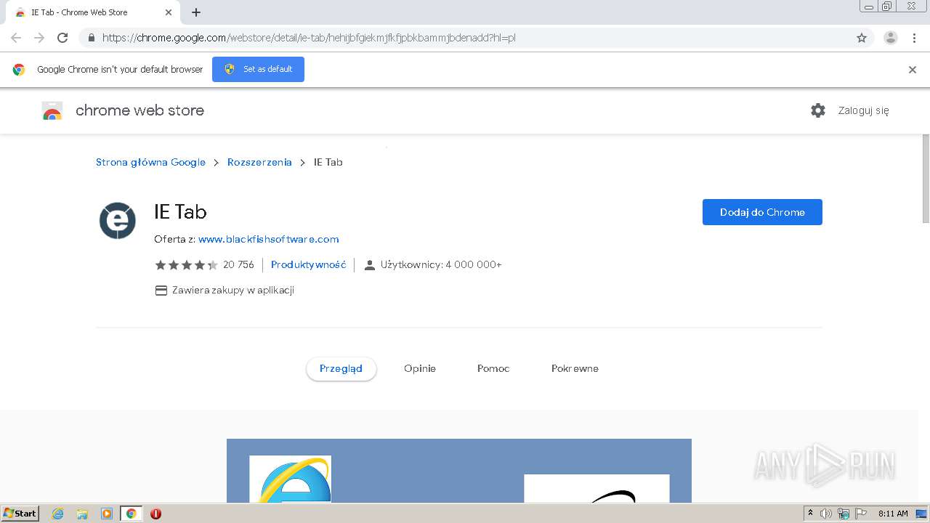Select the Przegląd tab
Viewport: 930px width, 523px height.
coord(341,368)
